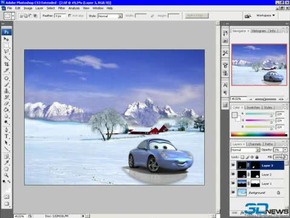The image size is (290, 218).
Task: Open the Image menu
Action: pyautogui.click(x=28, y=8)
